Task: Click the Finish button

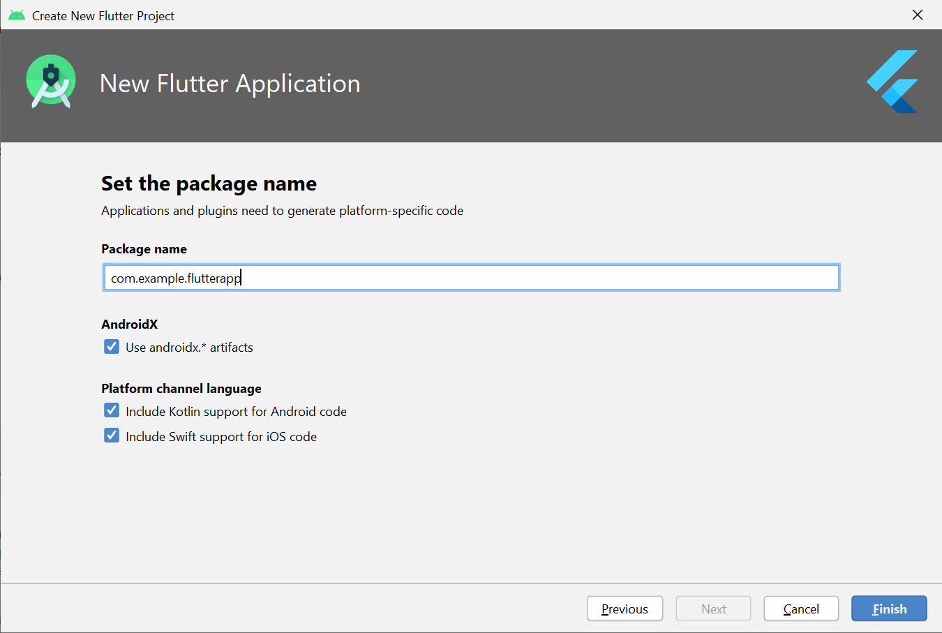Action: click(889, 608)
